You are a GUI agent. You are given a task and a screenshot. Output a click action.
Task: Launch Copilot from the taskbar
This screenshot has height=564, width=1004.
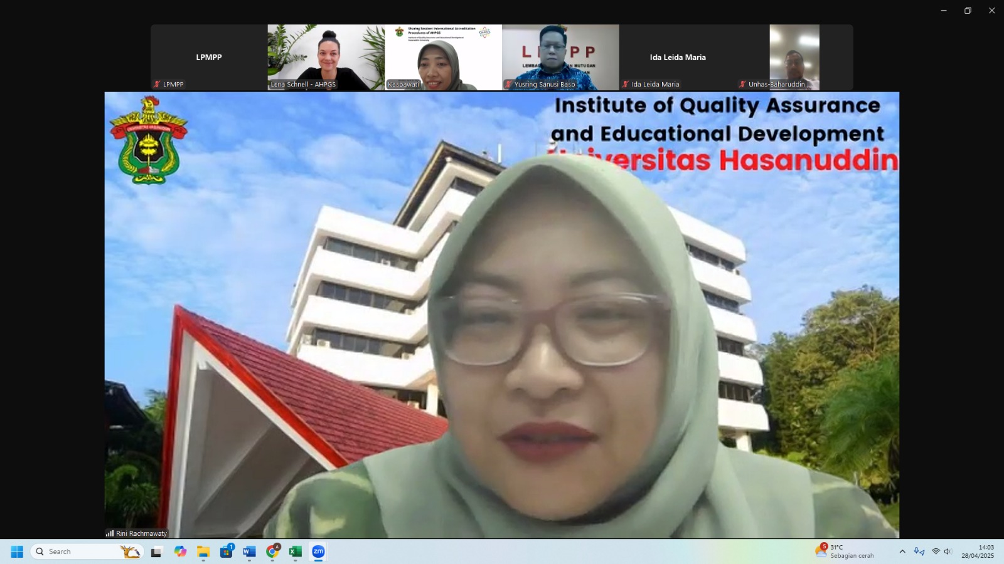point(180,551)
